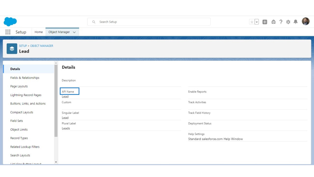Open Fields & Relationships section

click(25, 78)
